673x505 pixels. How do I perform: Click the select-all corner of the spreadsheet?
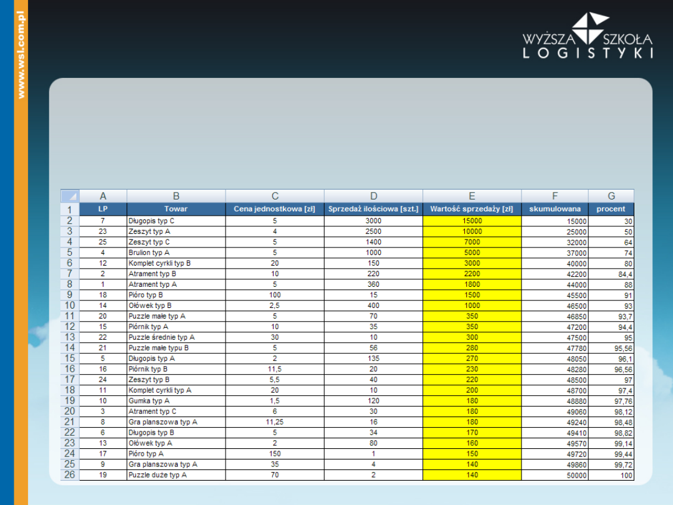click(x=70, y=196)
